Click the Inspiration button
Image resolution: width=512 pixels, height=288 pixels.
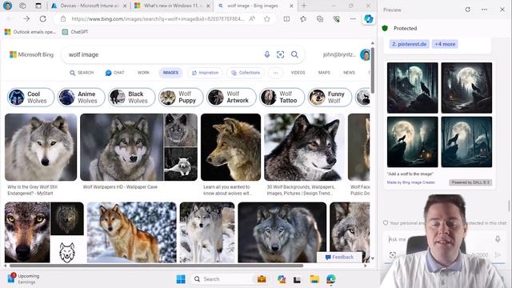(205, 73)
